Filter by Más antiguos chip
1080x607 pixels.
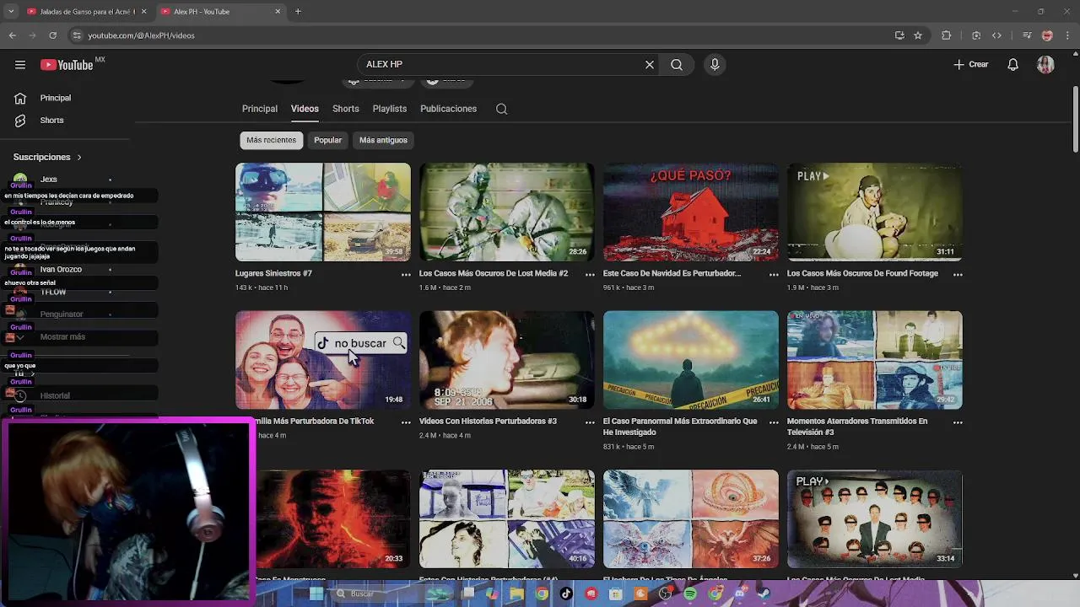click(383, 140)
